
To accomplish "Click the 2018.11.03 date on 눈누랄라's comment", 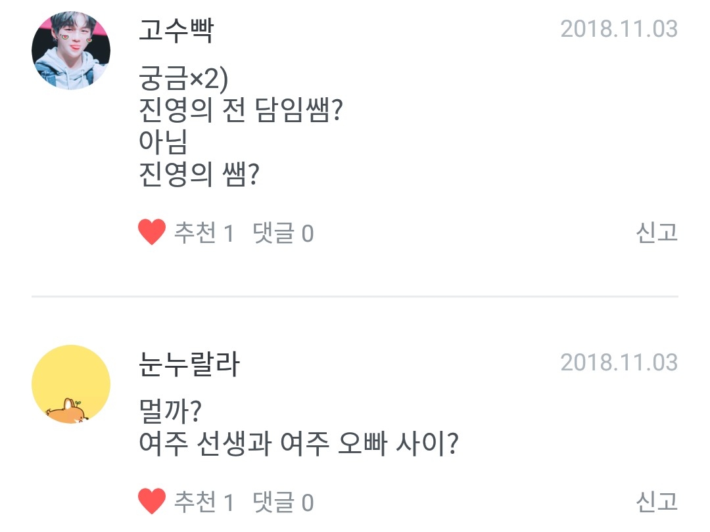I will tap(619, 363).
